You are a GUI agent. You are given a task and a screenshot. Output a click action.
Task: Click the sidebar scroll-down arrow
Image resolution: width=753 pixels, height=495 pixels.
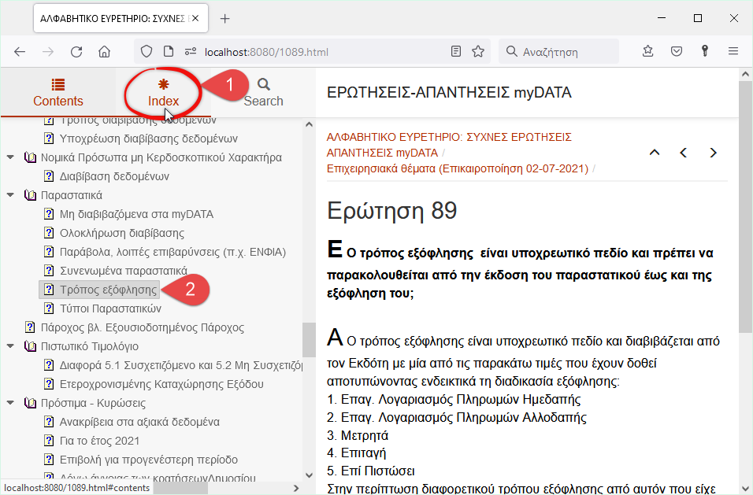coord(309,475)
